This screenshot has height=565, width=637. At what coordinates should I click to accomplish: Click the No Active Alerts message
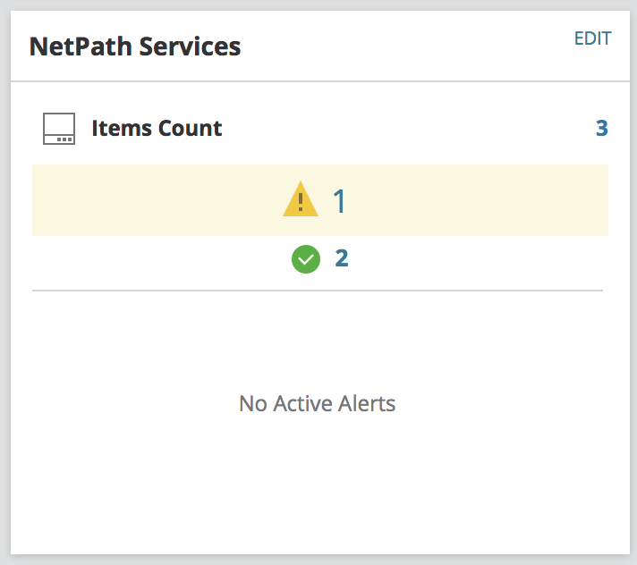(x=317, y=403)
